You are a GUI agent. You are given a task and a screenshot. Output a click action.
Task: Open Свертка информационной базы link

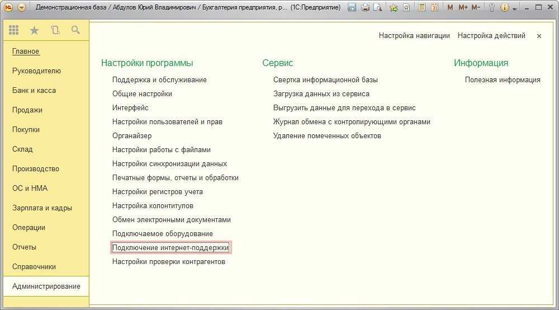pyautogui.click(x=325, y=79)
